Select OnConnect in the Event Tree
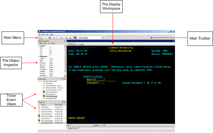 [x=49, y=83]
